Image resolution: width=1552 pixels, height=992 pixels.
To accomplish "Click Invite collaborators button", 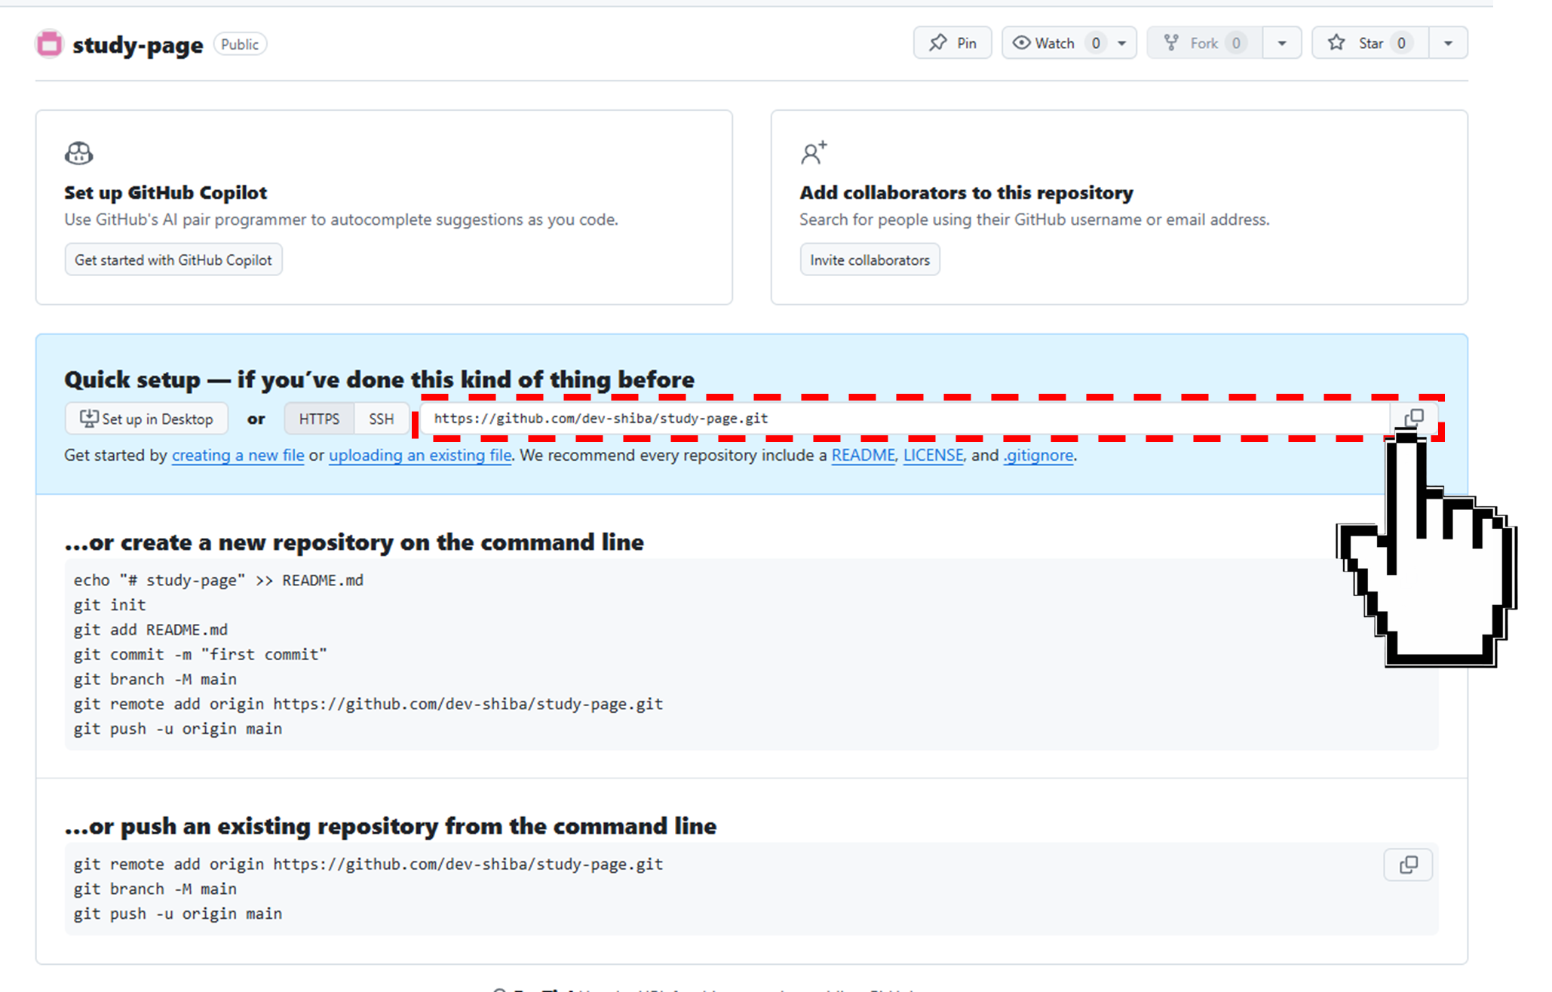I will tap(870, 260).
